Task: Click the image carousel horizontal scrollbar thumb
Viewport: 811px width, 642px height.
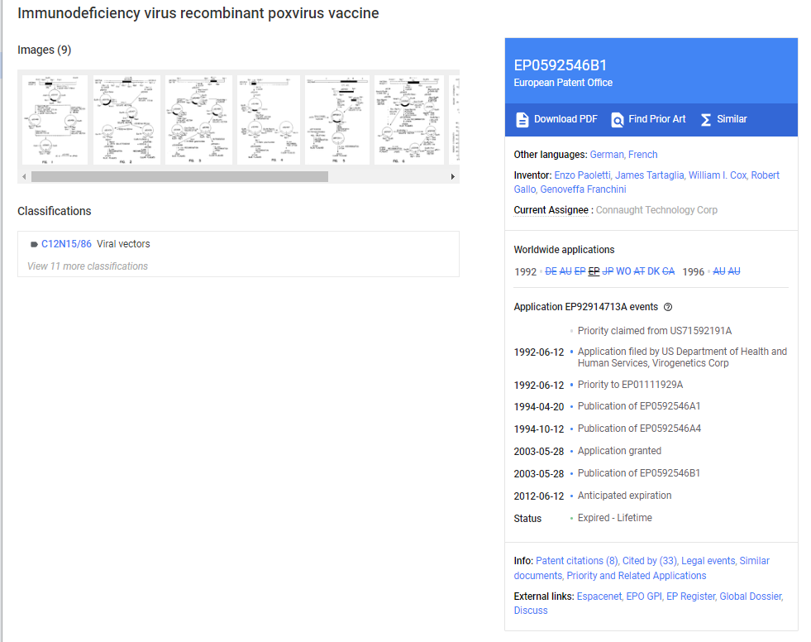Action: pos(179,176)
